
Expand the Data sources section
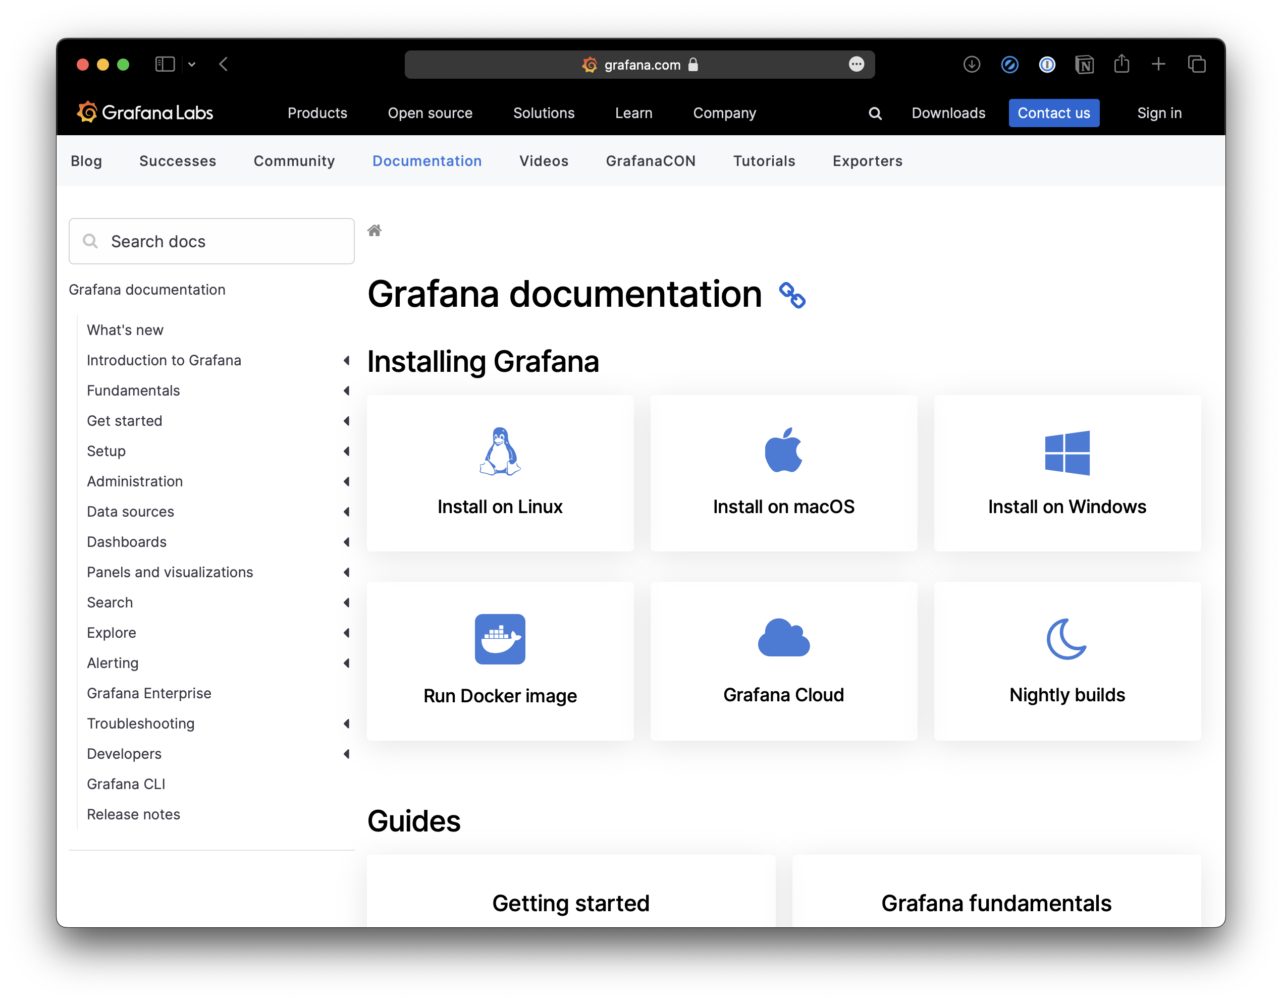tap(347, 512)
